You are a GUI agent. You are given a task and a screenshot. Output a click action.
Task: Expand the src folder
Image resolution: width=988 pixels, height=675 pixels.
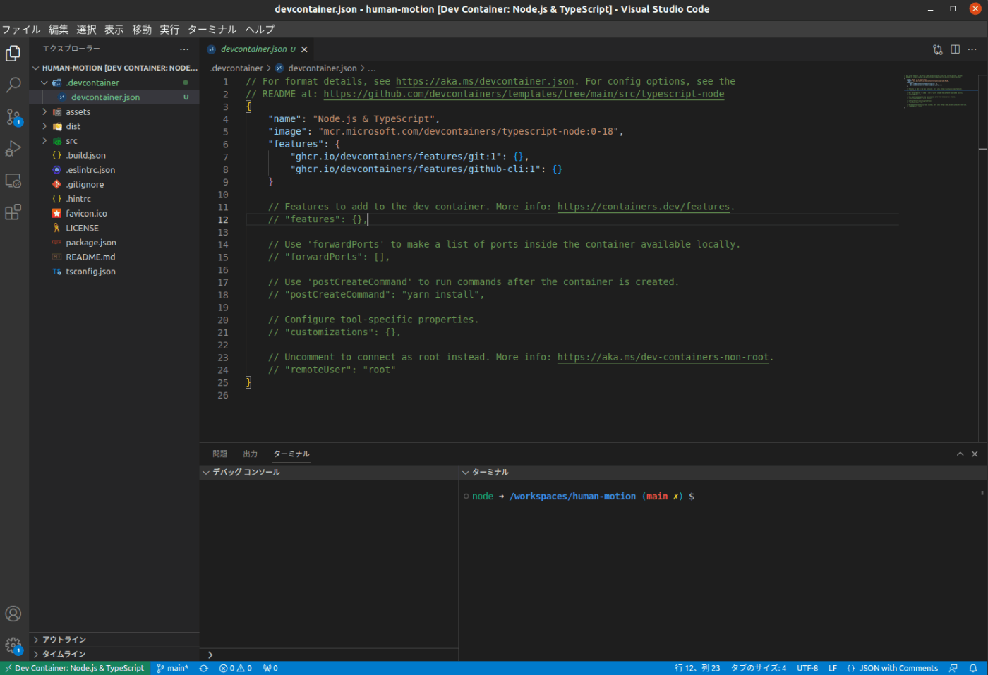[114, 141]
